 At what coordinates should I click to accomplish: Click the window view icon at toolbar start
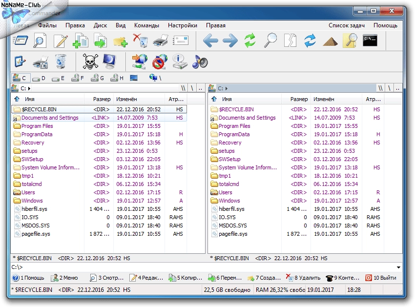pos(21,41)
